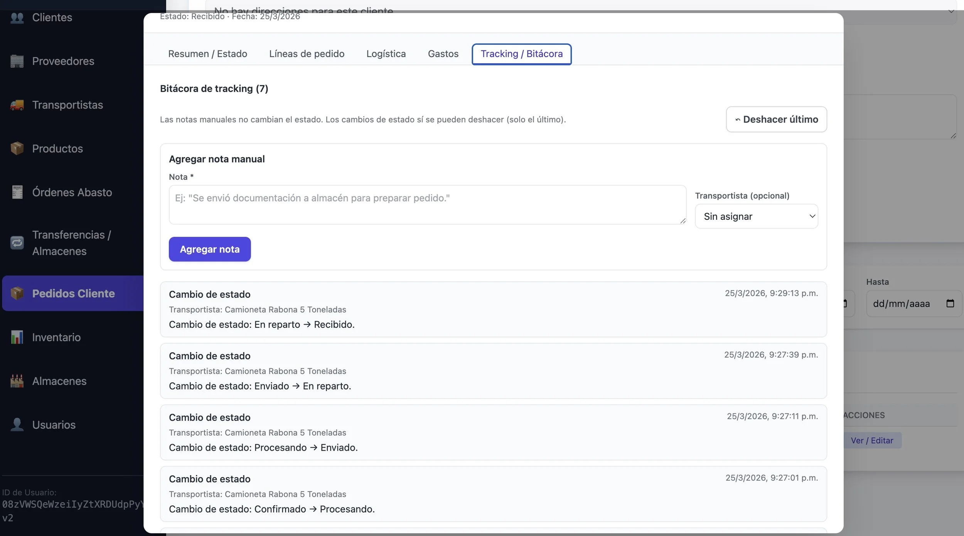Click the Inventario bar chart icon
This screenshot has width=964, height=536.
tap(17, 337)
